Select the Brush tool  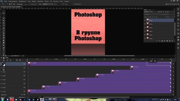click(4, 31)
